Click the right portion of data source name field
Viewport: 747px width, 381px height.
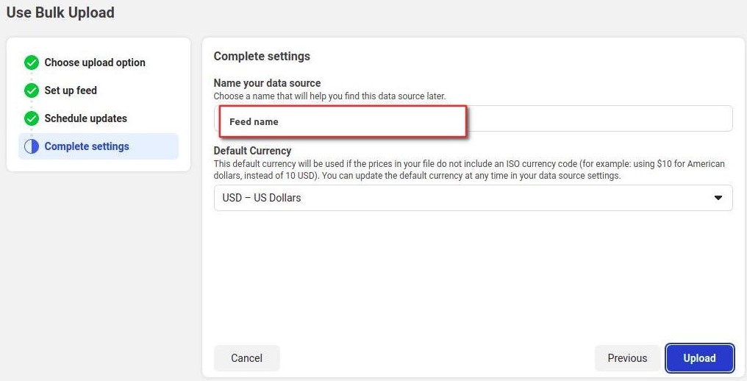click(x=599, y=118)
